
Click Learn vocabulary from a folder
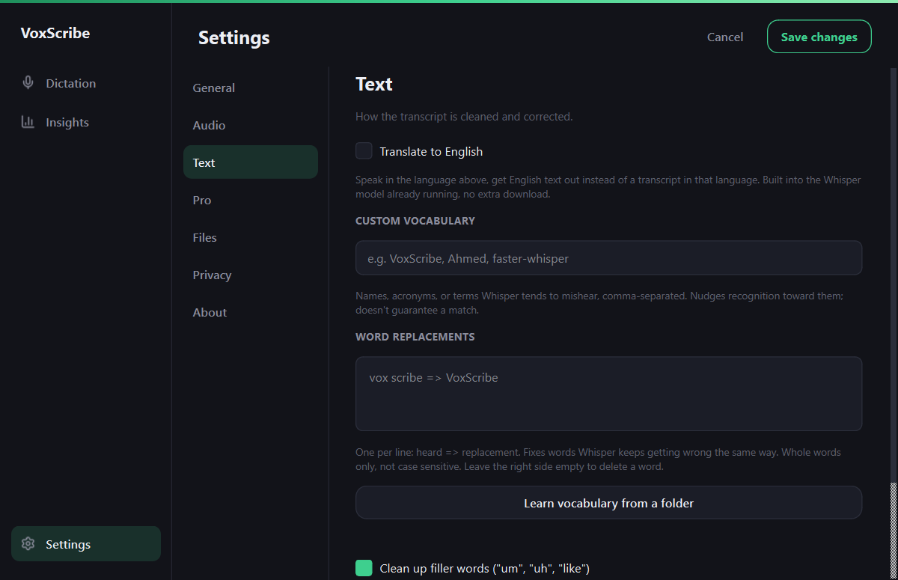tap(608, 503)
